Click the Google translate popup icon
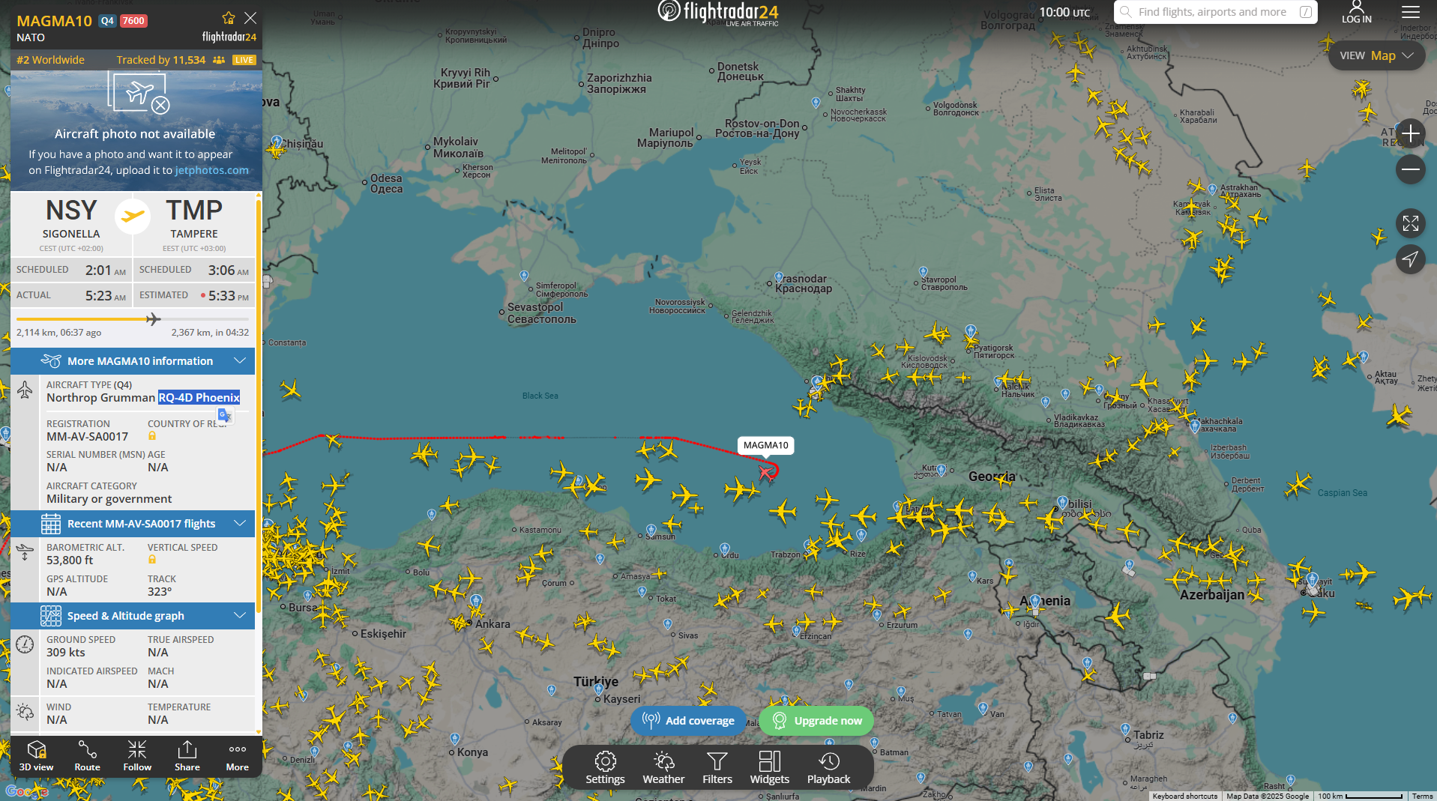Viewport: 1437px width, 801px height. click(x=224, y=415)
